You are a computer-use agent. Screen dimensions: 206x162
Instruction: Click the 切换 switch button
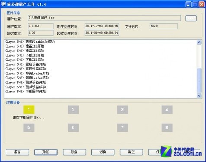click(103, 152)
